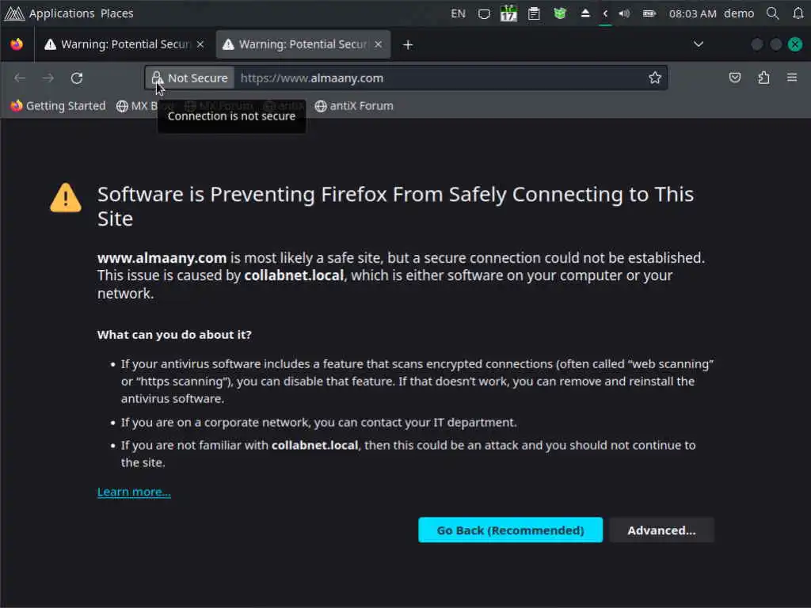Reload the current page
811x608 pixels.
(77, 78)
